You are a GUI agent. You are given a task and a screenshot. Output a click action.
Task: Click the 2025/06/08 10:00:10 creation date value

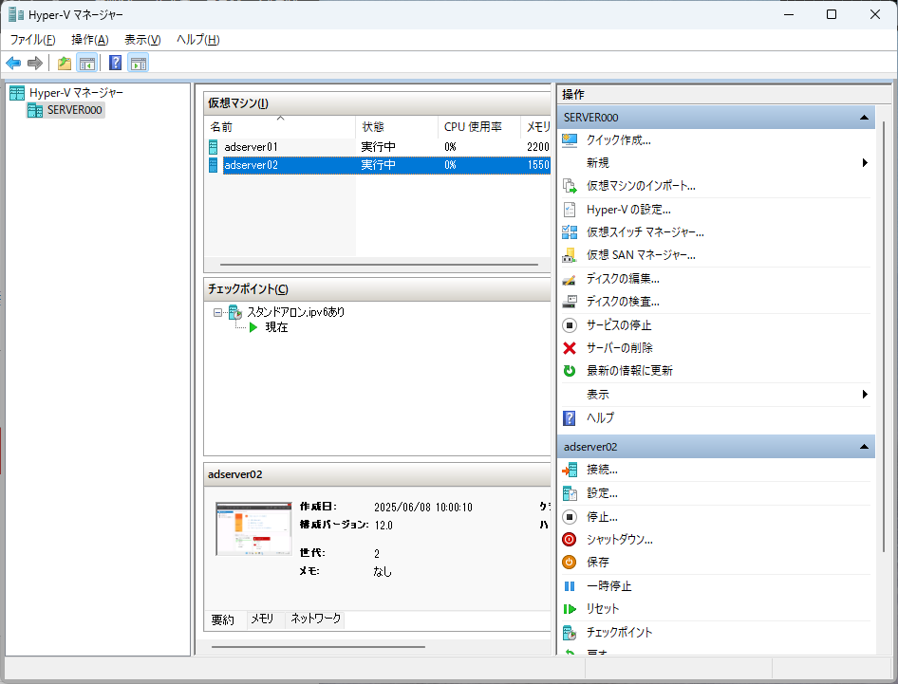(x=423, y=508)
